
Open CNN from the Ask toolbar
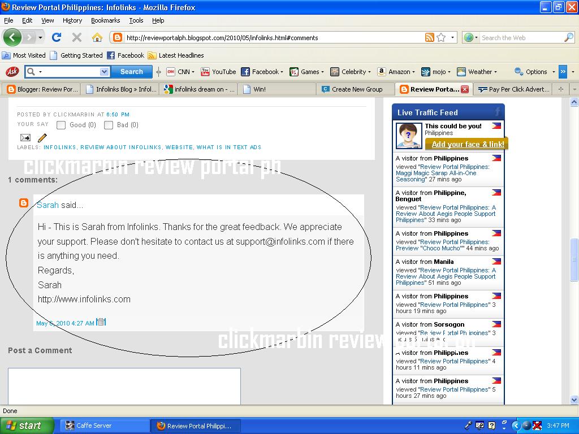click(x=180, y=72)
